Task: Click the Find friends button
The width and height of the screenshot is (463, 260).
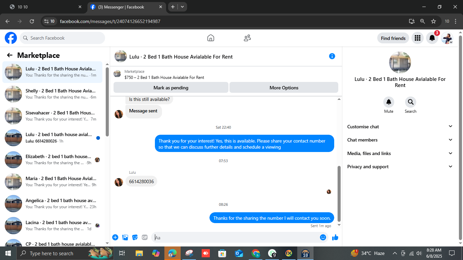Action: tap(393, 38)
